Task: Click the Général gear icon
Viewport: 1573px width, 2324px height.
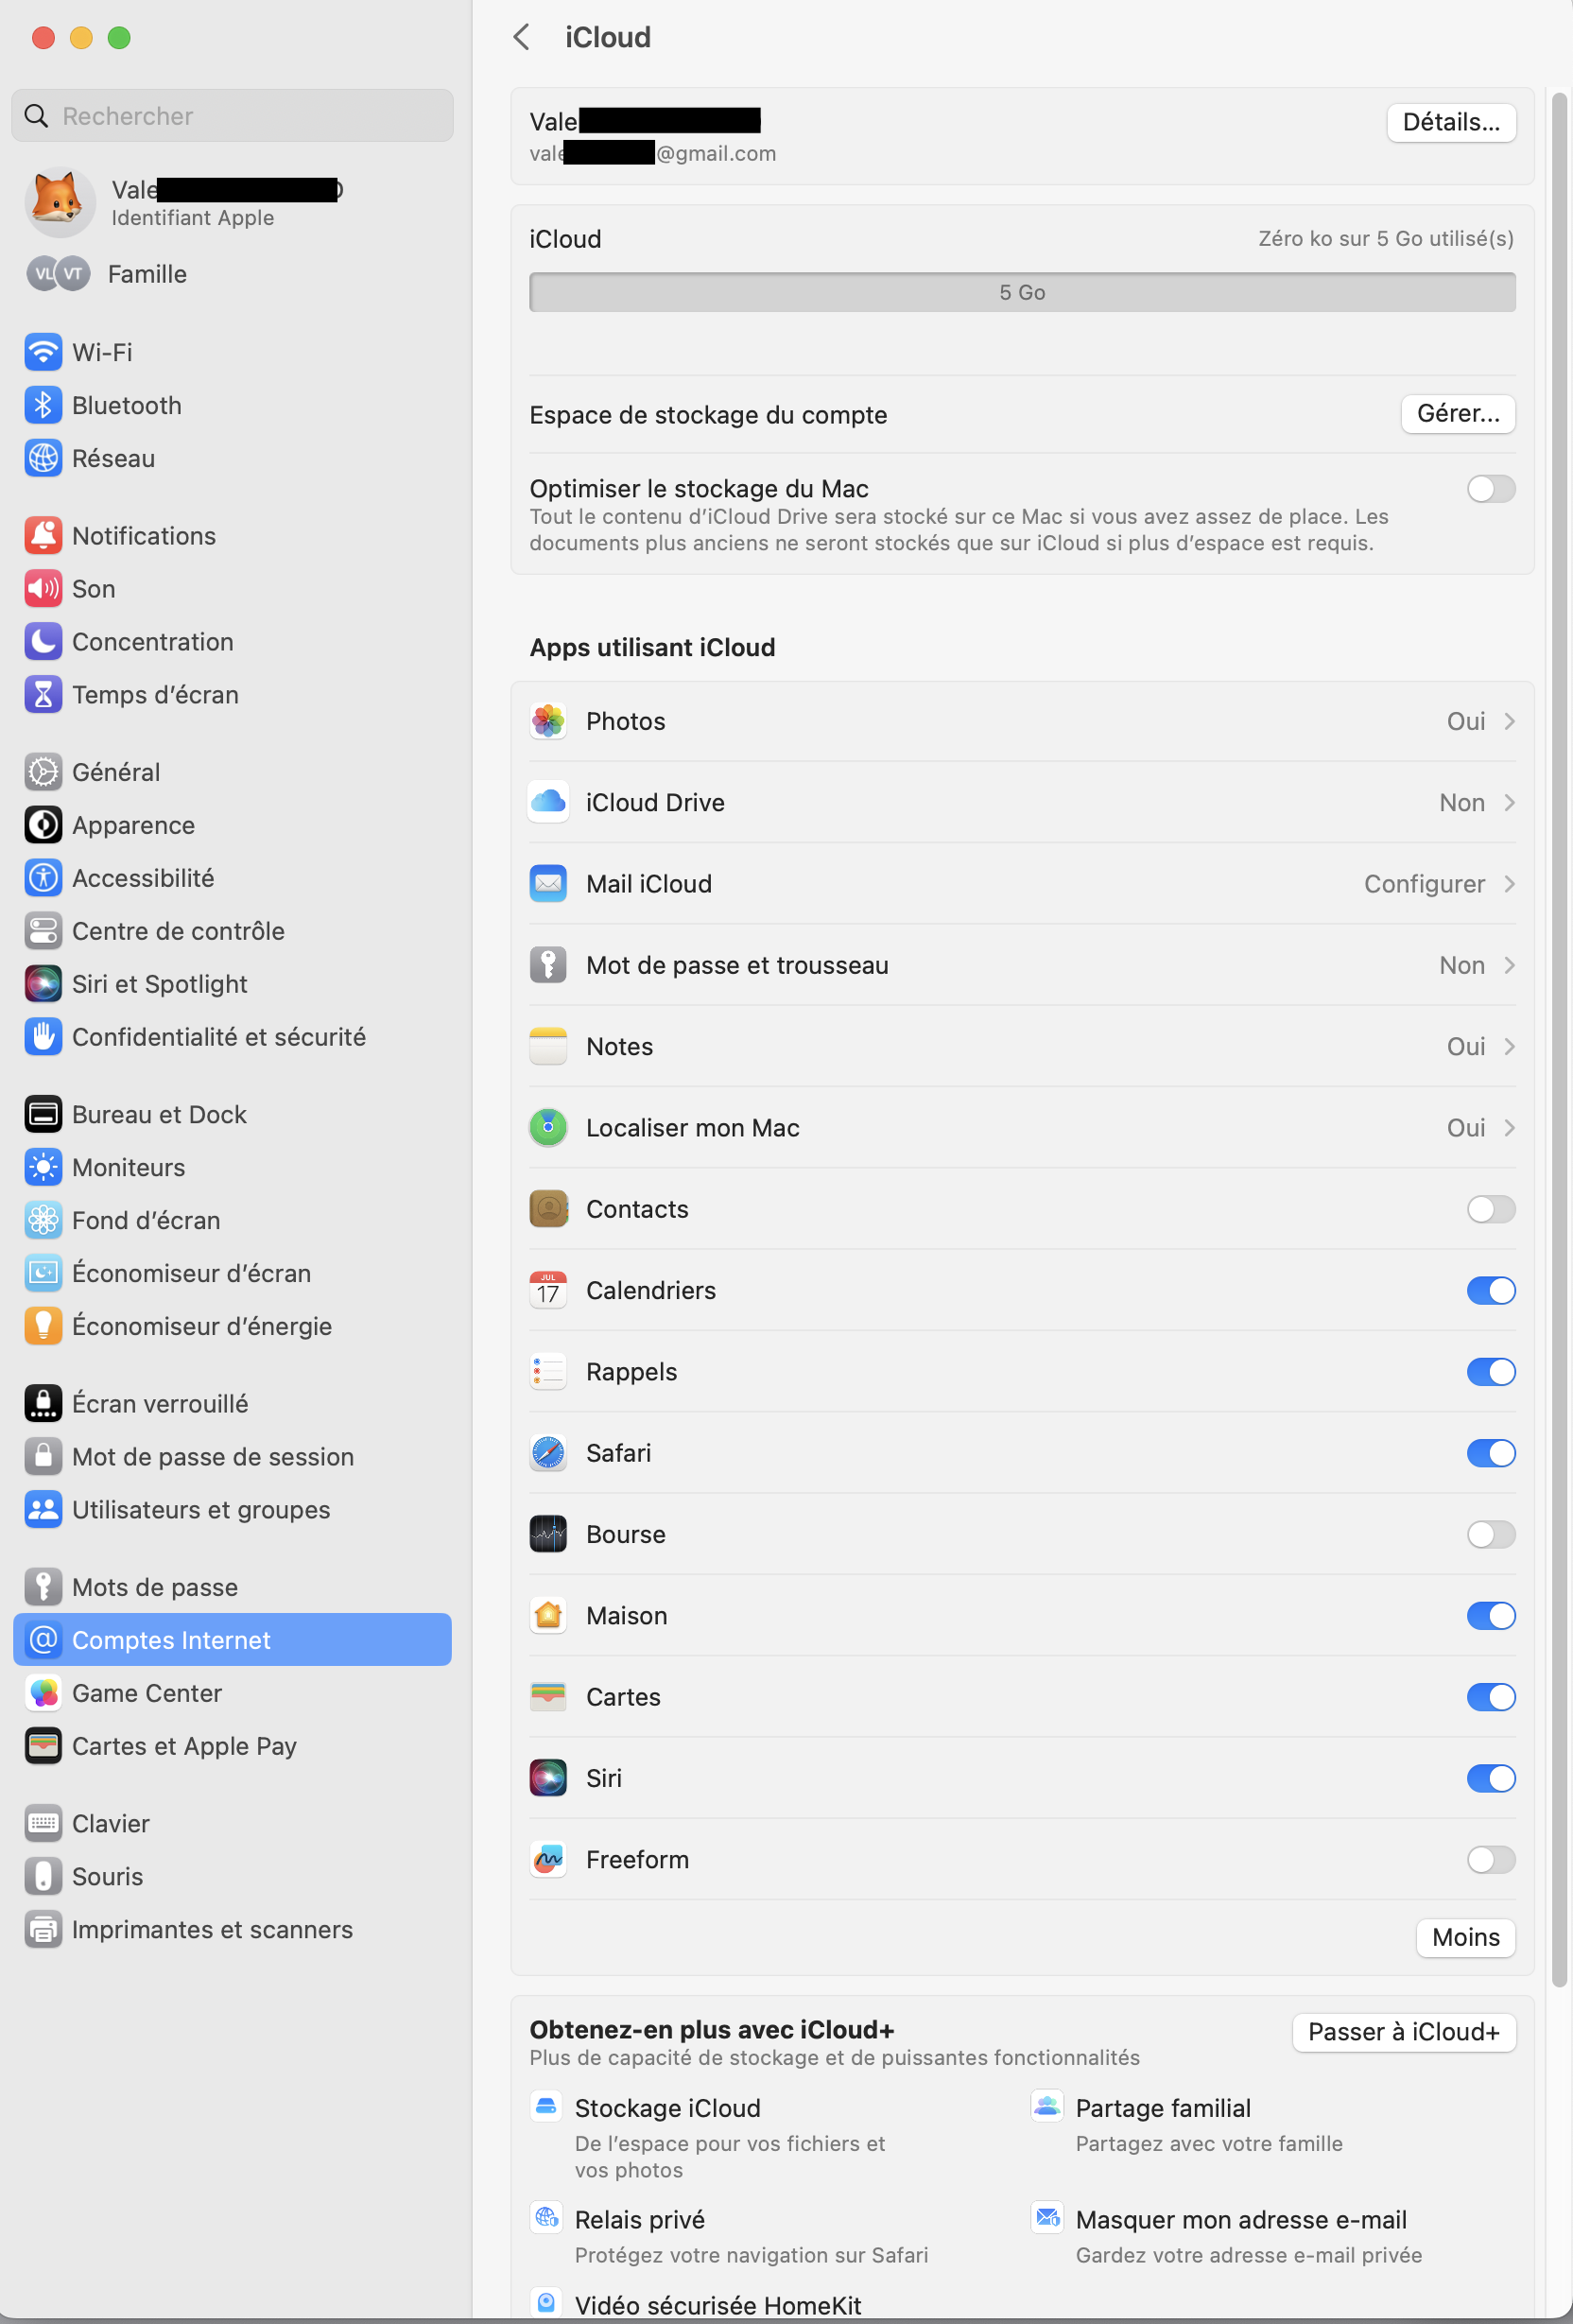Action: tap(43, 772)
